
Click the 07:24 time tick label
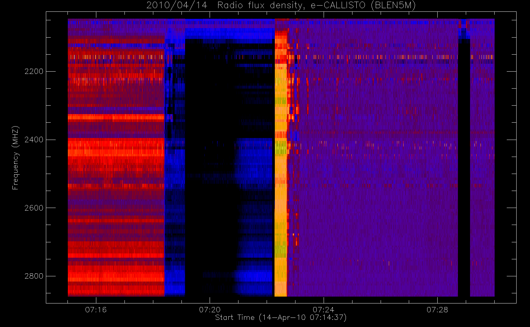(324, 310)
